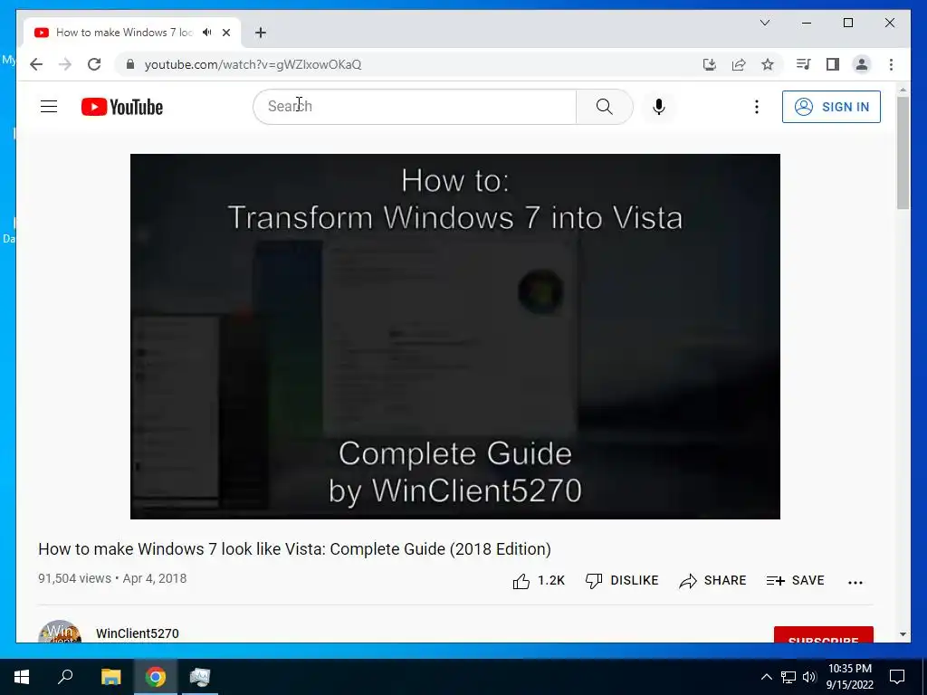Click the magnifier search button

coord(604,107)
